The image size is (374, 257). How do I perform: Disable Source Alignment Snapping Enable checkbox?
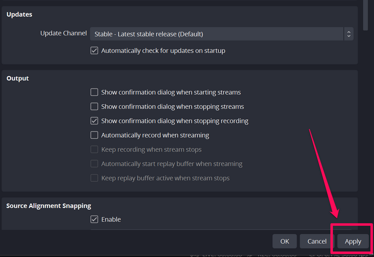94,219
